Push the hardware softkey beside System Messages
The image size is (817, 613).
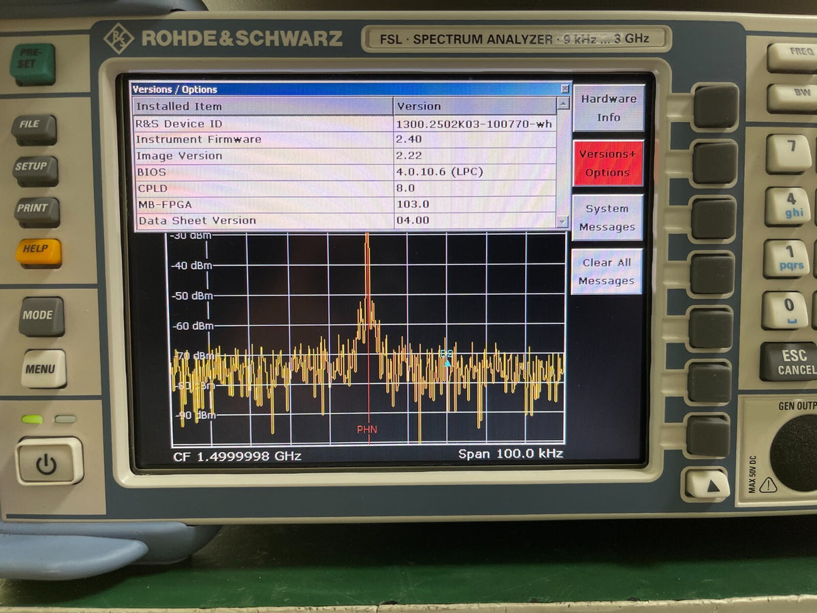pyautogui.click(x=714, y=219)
